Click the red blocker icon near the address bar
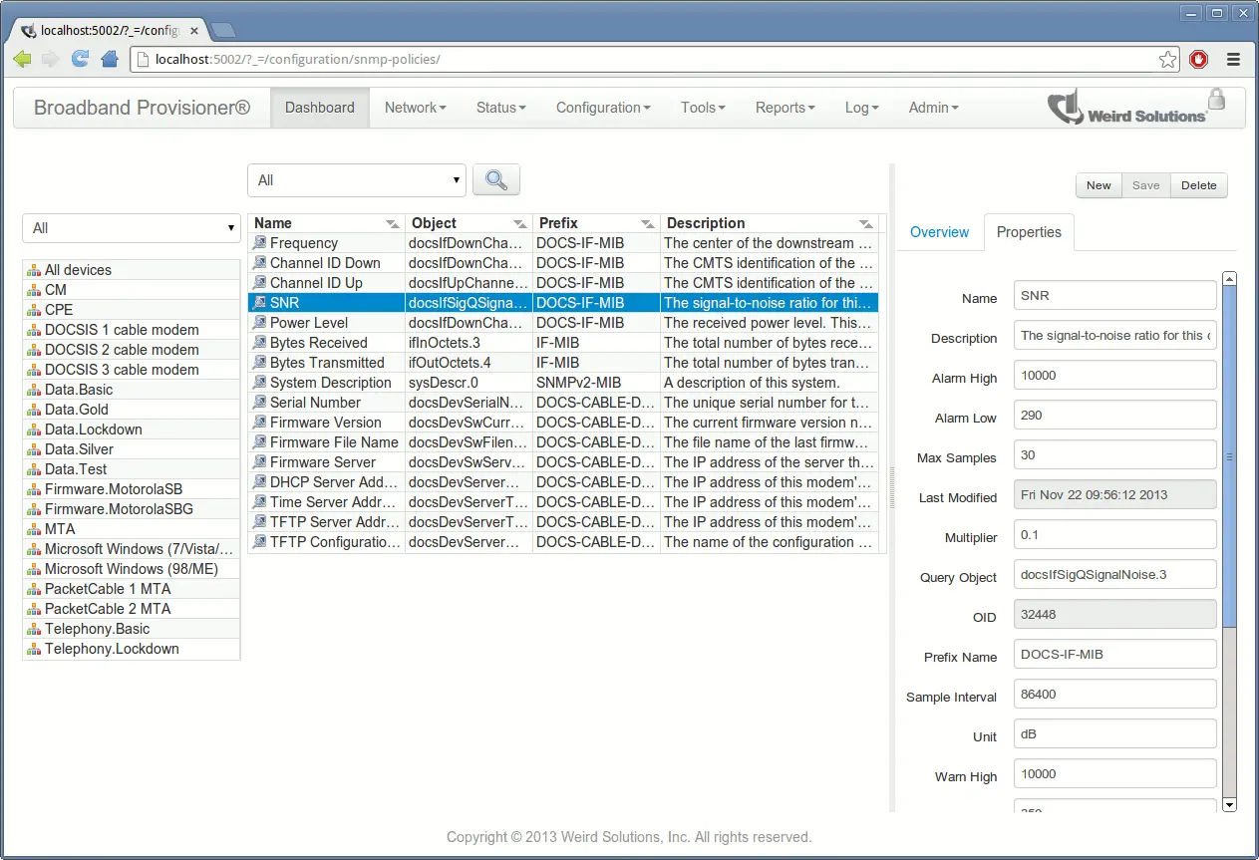This screenshot has width=1259, height=860. [1198, 60]
